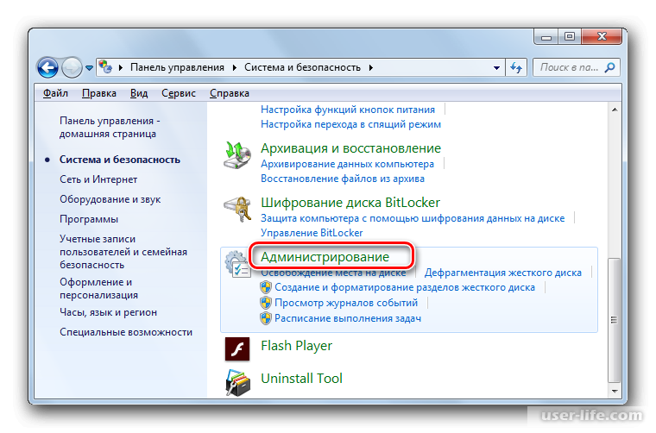Click the Back navigation arrow button

(47, 67)
